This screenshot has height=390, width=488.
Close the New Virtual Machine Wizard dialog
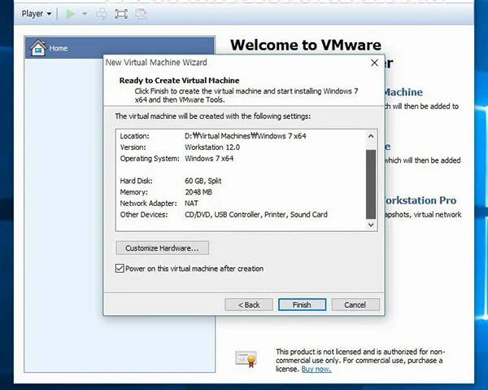374,63
